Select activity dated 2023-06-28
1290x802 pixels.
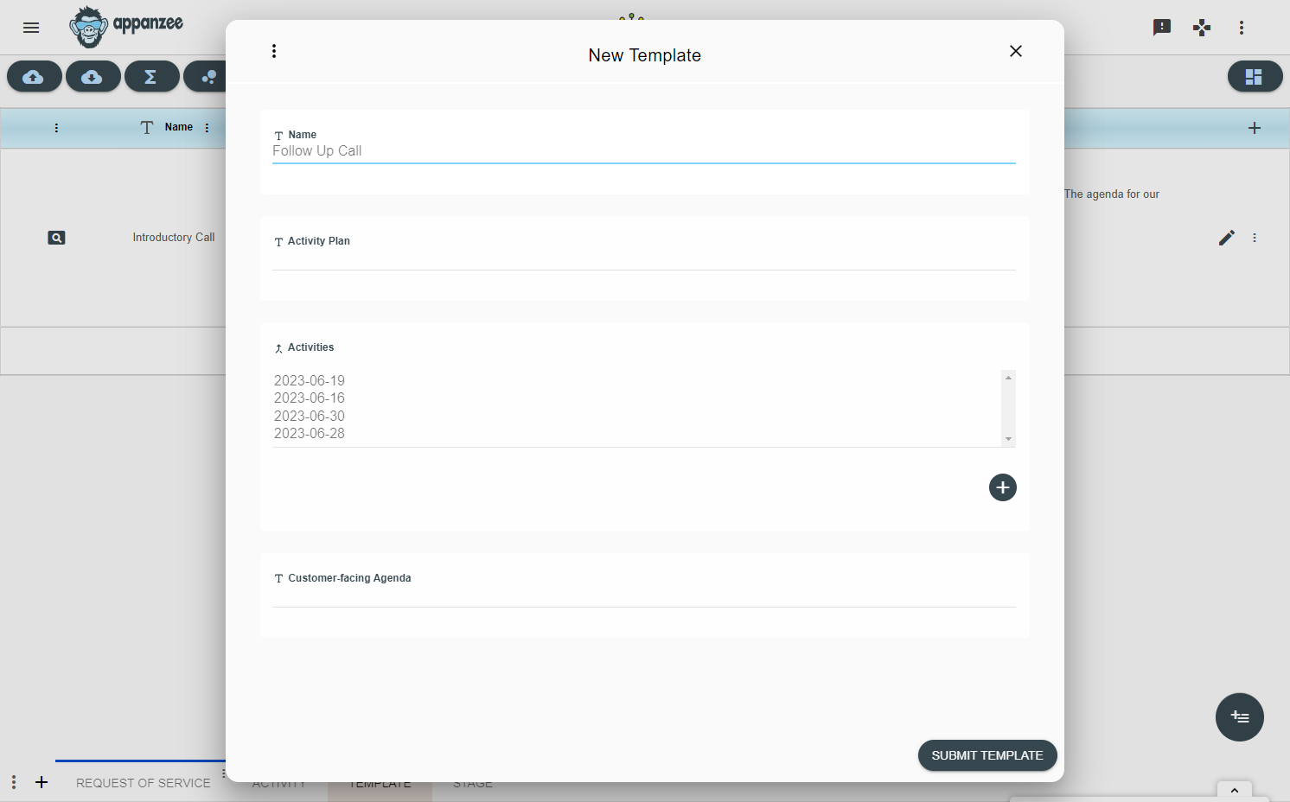point(310,434)
